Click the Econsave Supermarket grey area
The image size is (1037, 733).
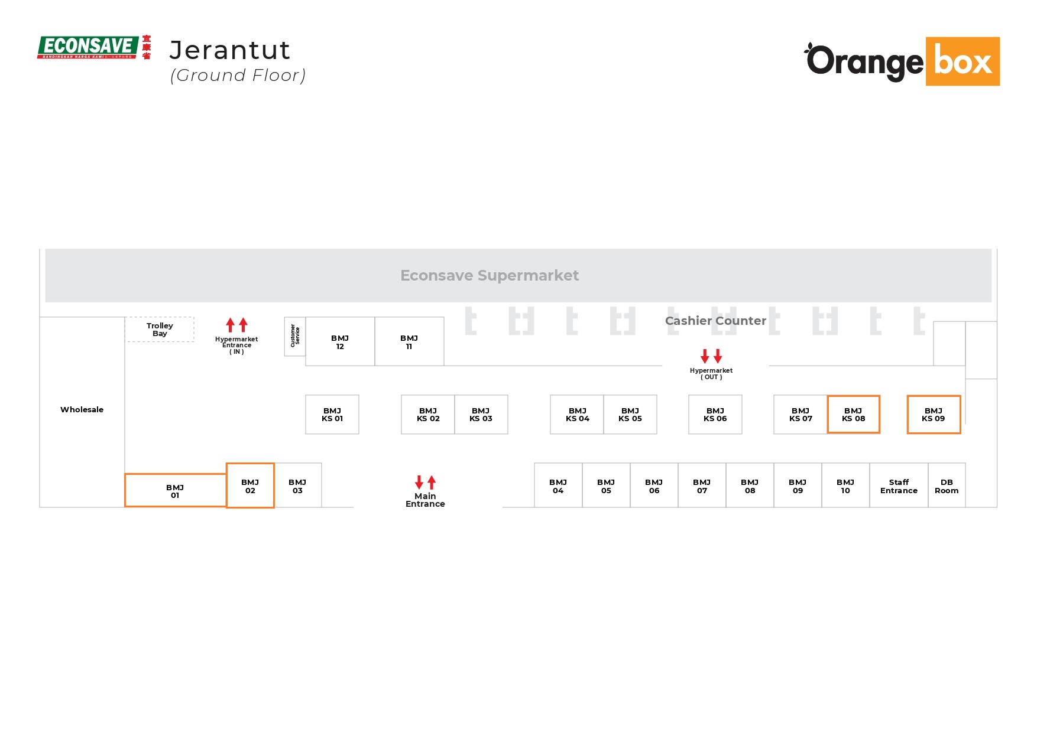click(x=489, y=276)
